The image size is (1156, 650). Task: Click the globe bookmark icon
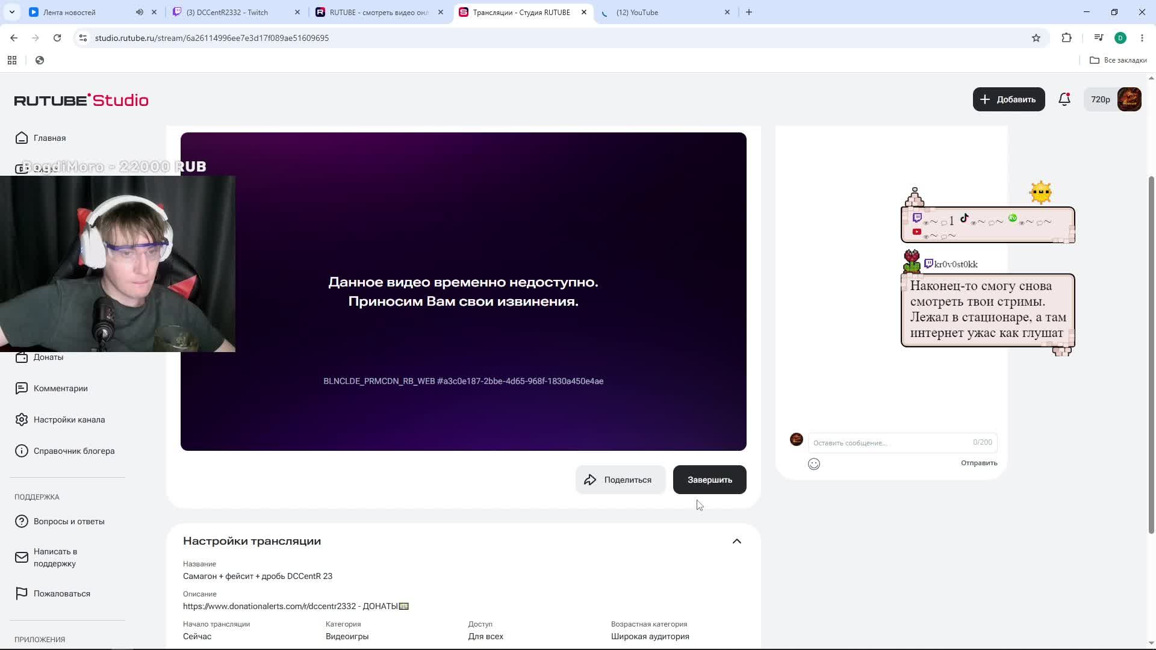tap(40, 60)
